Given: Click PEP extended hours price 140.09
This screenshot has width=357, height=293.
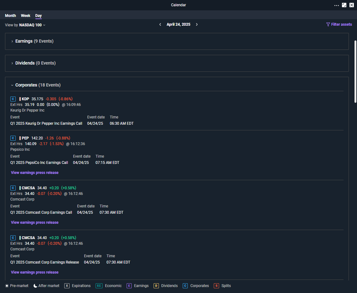Looking at the screenshot, I should 30,144.
